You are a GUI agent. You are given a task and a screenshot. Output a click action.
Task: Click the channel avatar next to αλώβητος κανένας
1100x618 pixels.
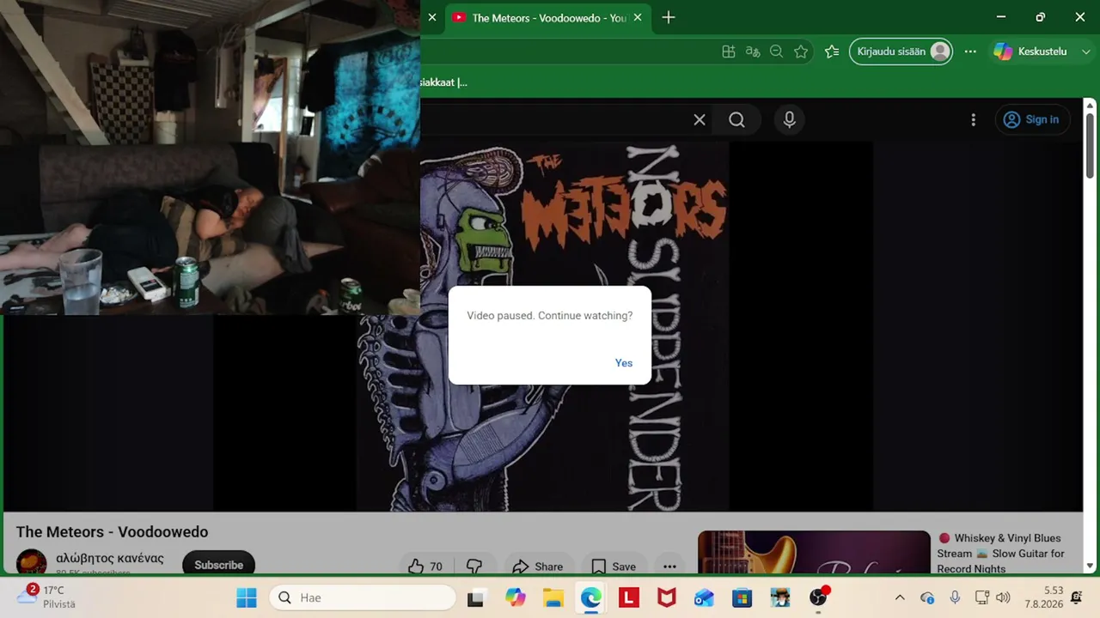click(32, 561)
